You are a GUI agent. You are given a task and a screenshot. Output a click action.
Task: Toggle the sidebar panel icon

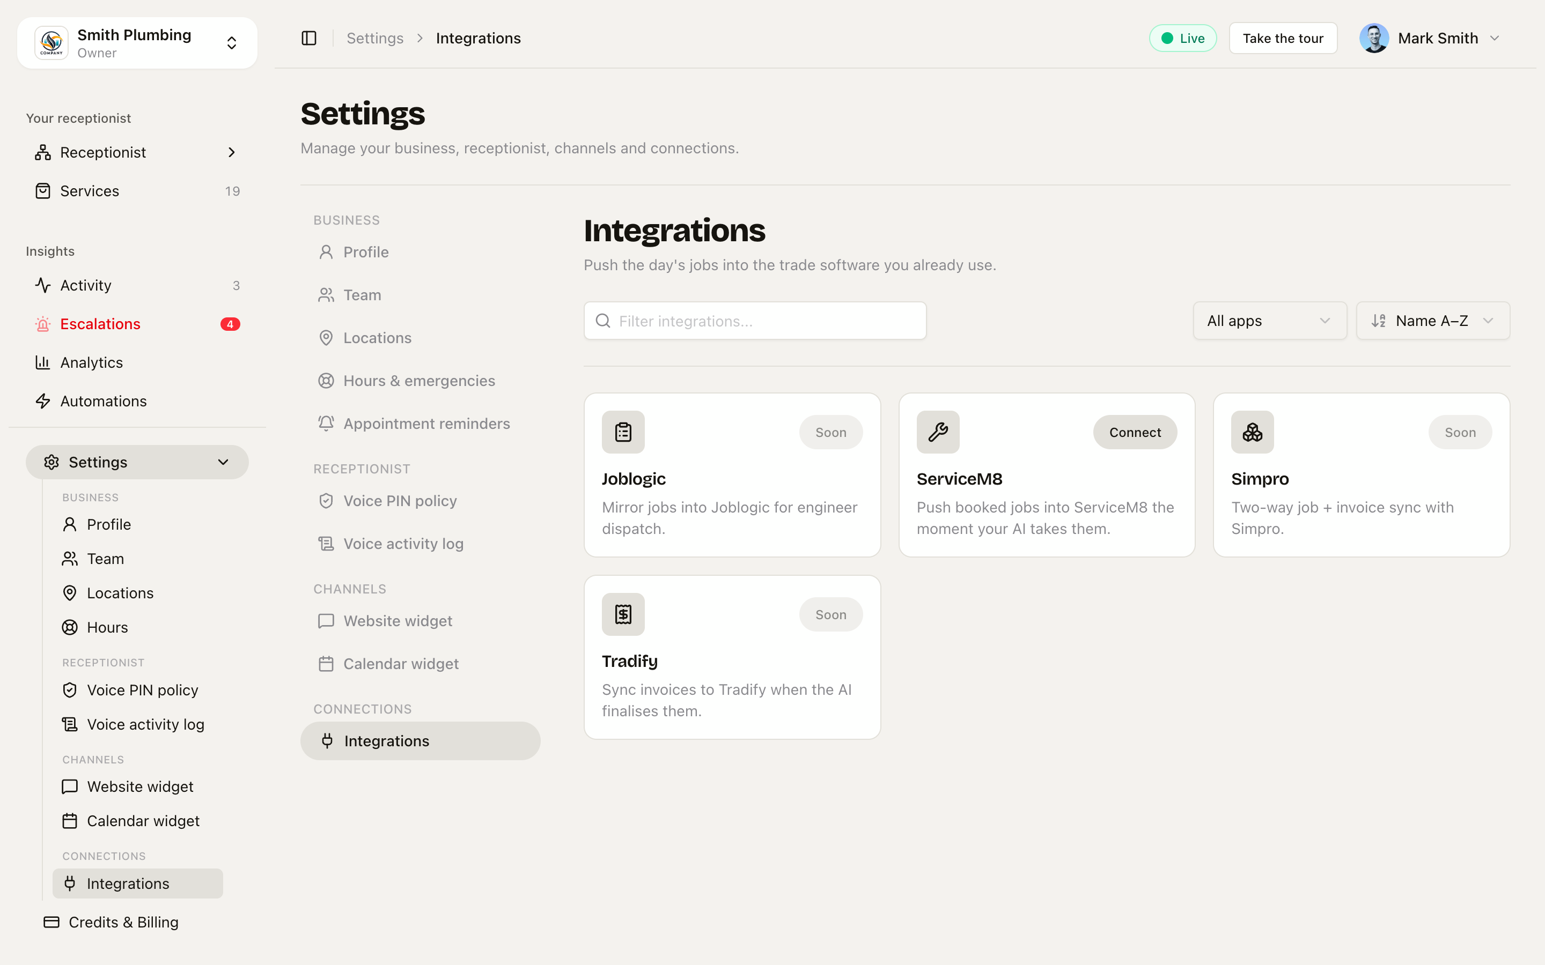(309, 38)
